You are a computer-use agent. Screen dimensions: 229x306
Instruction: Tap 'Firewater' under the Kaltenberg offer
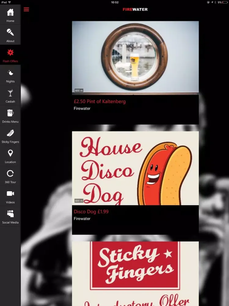tap(82, 109)
